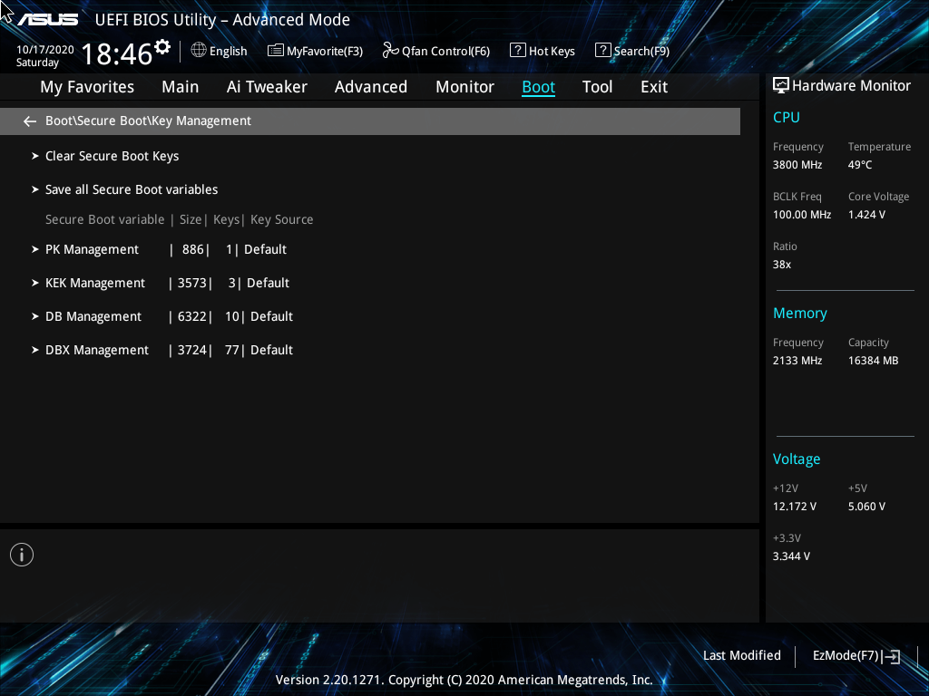Click the Hot Keys question mark icon
Screen dimensions: 929x696
coord(517,51)
